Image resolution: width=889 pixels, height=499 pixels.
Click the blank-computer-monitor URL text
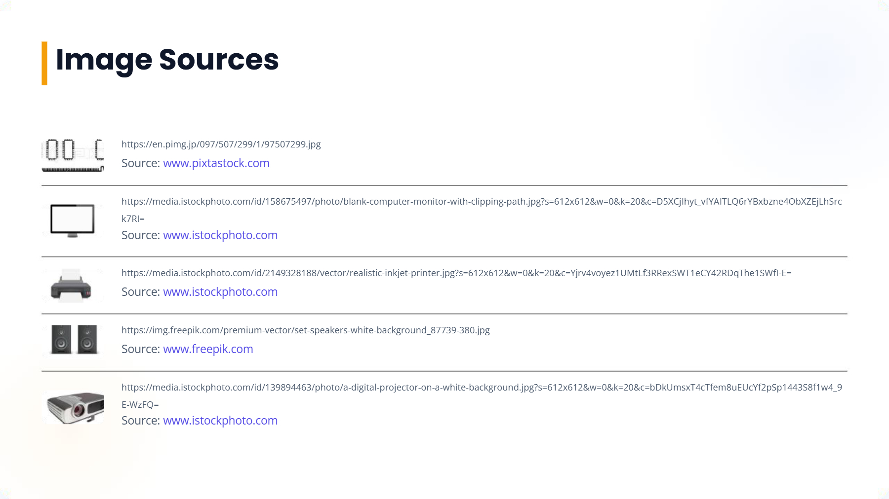pyautogui.click(x=482, y=202)
